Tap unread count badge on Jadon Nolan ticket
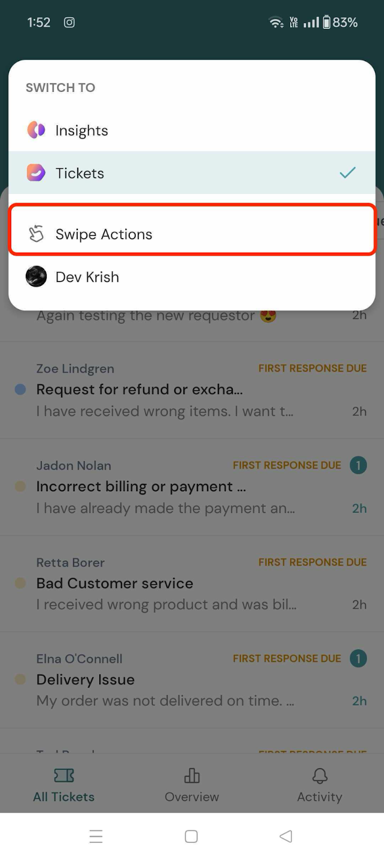The width and height of the screenshot is (384, 860). pos(358,465)
